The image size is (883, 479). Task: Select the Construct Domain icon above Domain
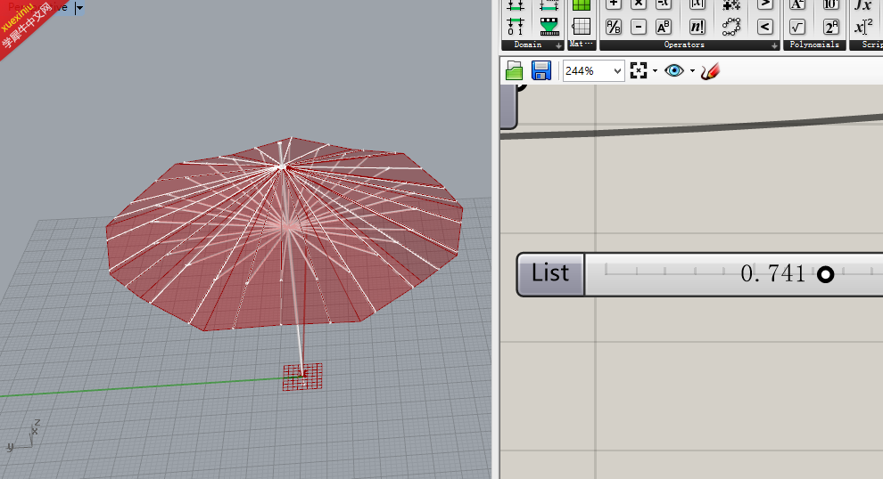click(516, 5)
